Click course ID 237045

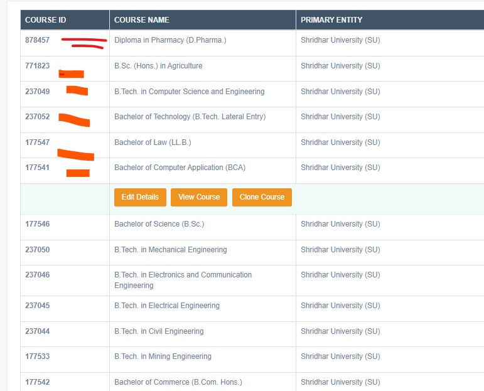(37, 306)
